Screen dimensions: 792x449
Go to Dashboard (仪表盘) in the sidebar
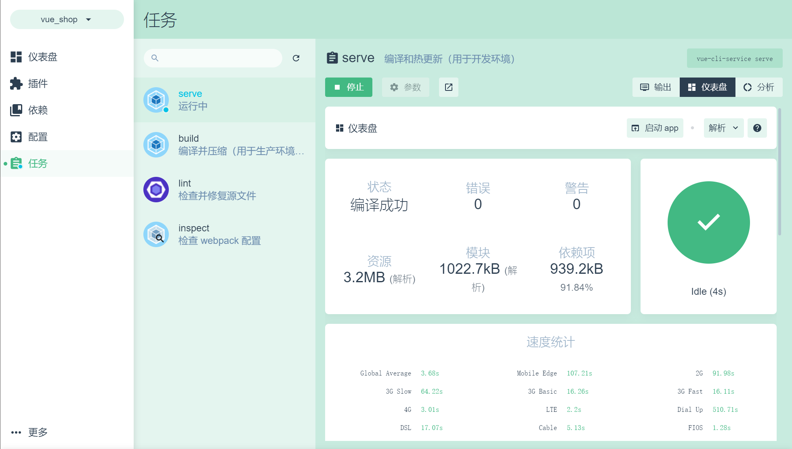coord(42,57)
